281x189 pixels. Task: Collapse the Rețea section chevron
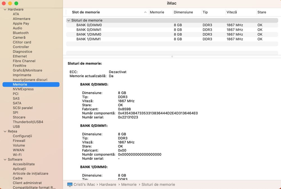click(x=5, y=131)
